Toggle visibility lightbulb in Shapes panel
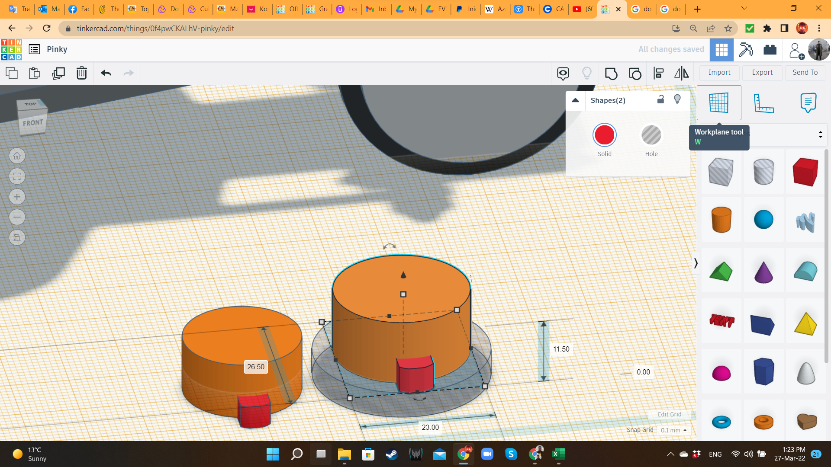Image resolution: width=831 pixels, height=467 pixels. [x=677, y=99]
